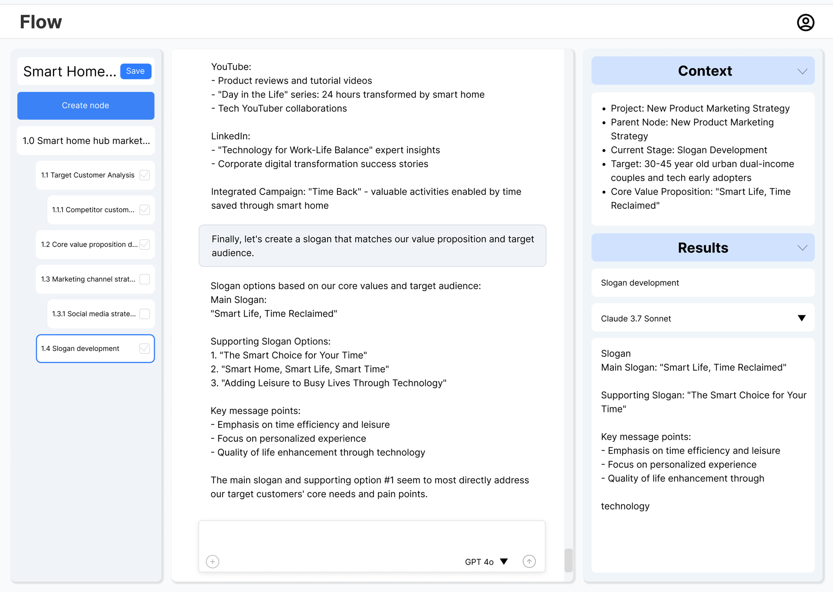Click the 'Main Slogan:' line in results
Image resolution: width=833 pixels, height=592 pixels.
tap(694, 367)
